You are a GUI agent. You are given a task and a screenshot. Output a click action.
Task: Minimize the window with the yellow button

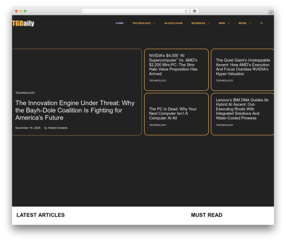point(21,11)
